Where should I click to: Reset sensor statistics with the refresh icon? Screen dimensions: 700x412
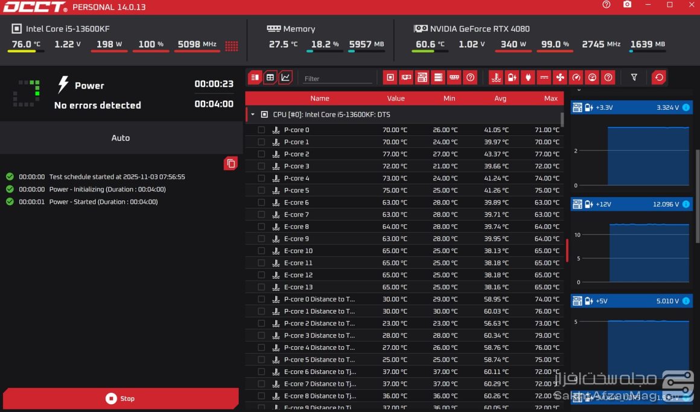click(x=659, y=77)
